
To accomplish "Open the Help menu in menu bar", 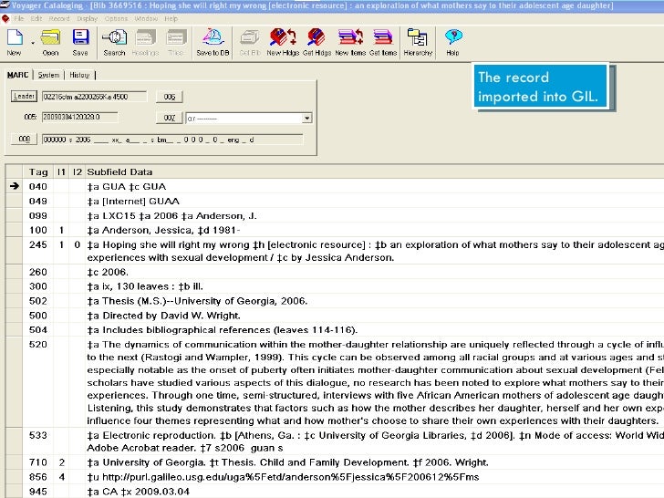I will 171,18.
